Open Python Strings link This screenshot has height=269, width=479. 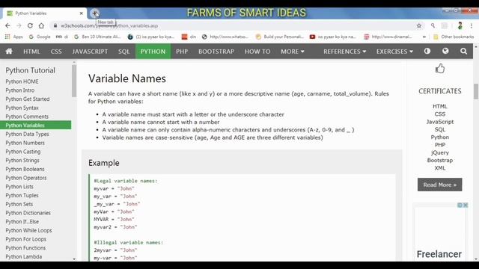[22, 160]
